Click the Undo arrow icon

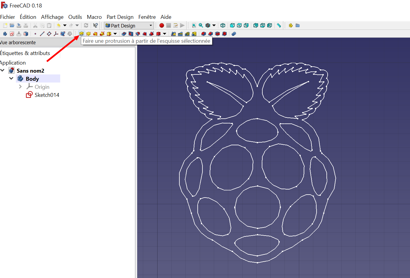(x=58, y=25)
